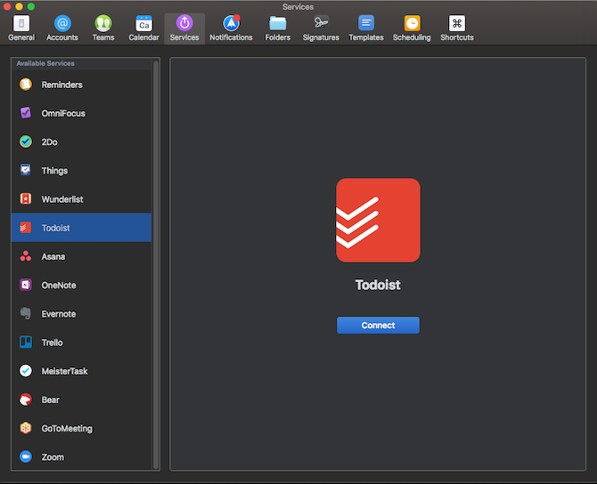Open the Templates preferences icon
This screenshot has width=597, height=484.
[x=366, y=23]
